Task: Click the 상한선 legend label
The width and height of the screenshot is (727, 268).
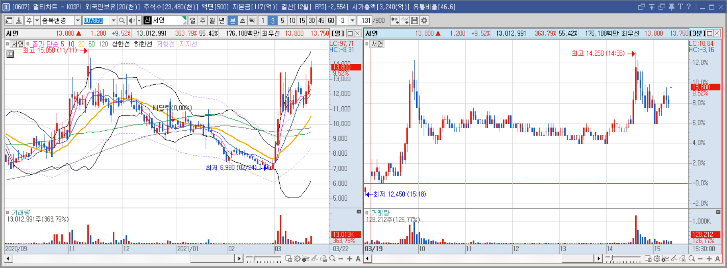Action: tap(120, 44)
